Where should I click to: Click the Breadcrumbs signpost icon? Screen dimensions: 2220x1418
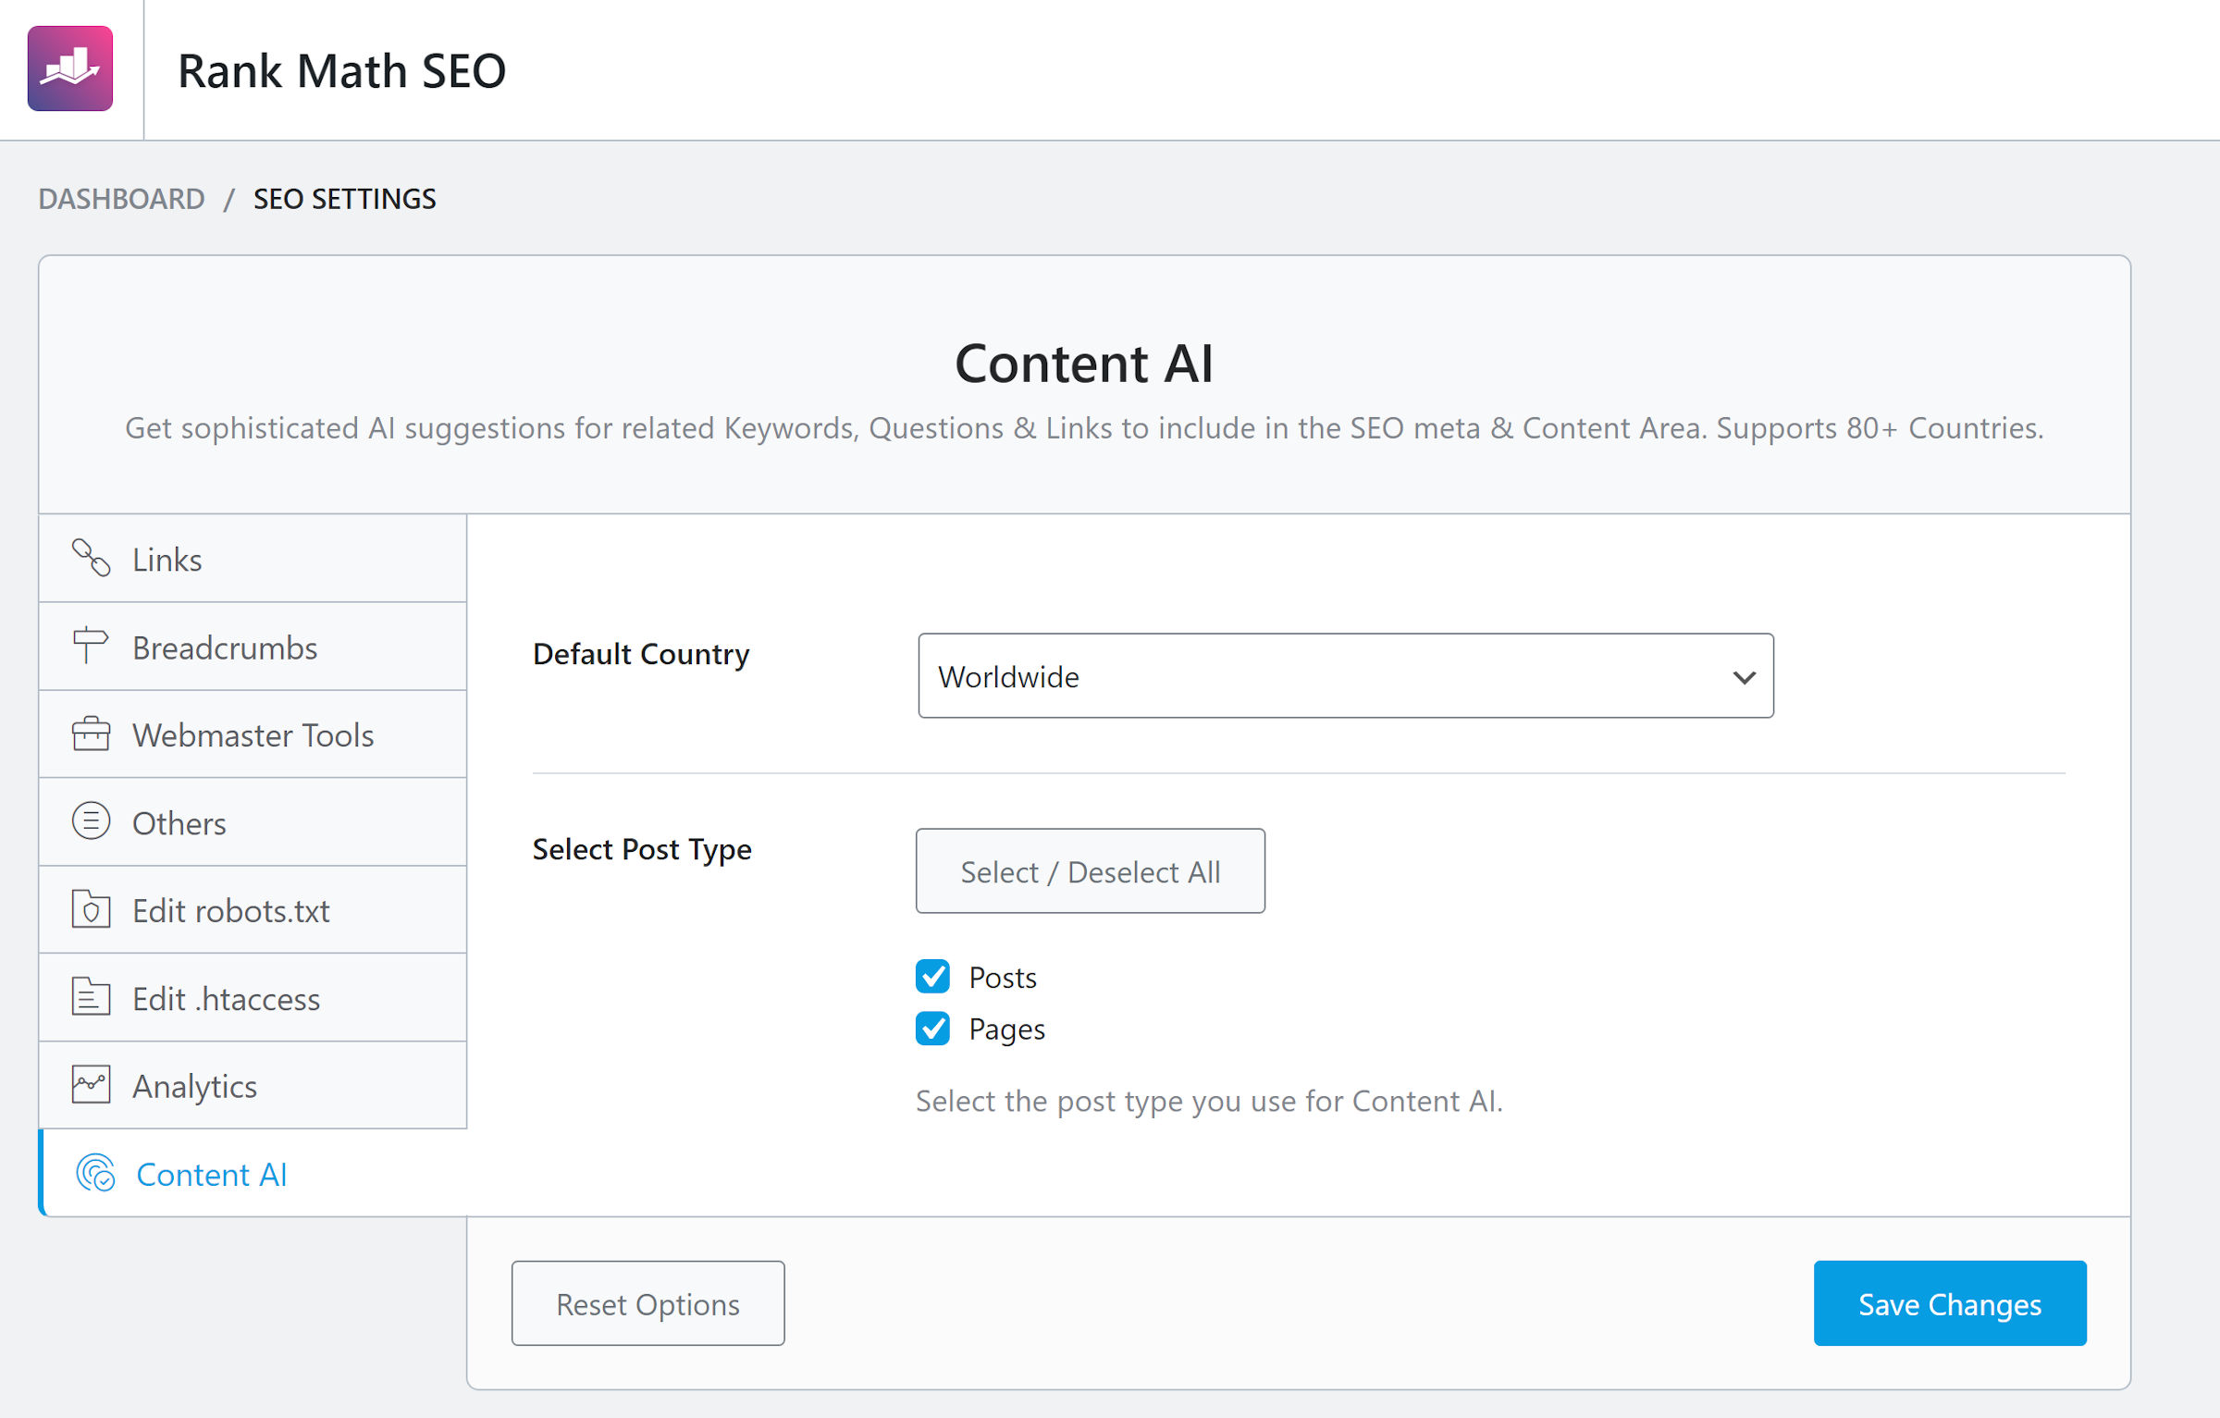click(x=90, y=646)
